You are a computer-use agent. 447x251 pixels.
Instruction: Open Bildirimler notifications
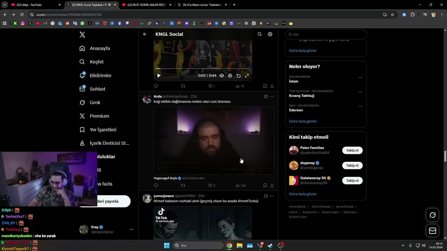[95, 75]
